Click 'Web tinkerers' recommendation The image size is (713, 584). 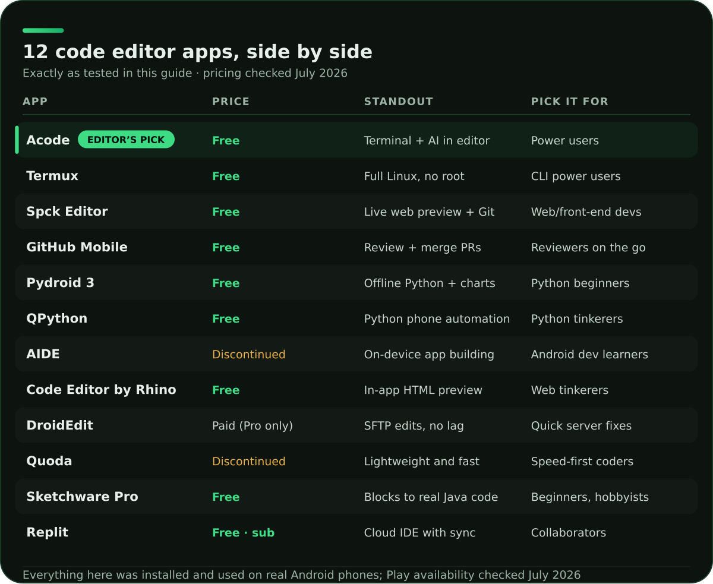click(569, 390)
